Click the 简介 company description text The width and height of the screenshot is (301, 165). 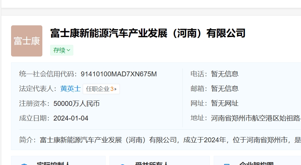tap(170, 140)
